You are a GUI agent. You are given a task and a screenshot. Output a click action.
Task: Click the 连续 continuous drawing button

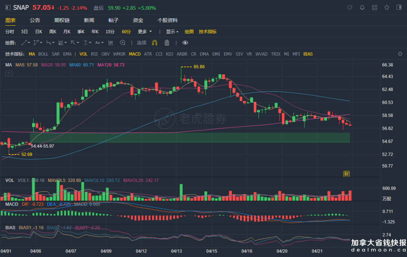coord(141,43)
